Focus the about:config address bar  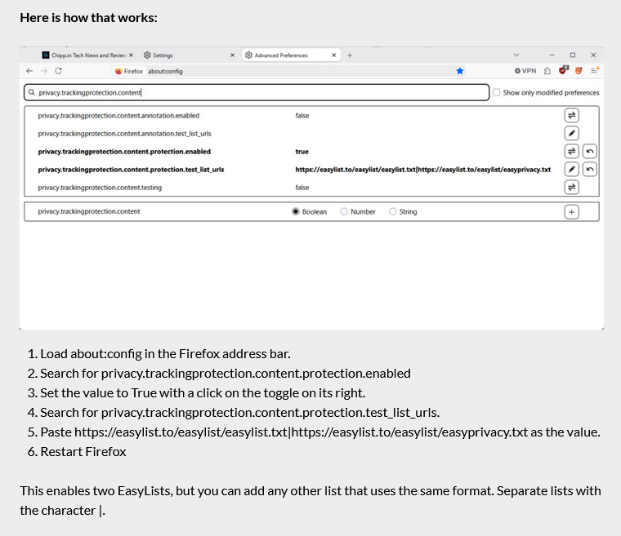coord(289,71)
